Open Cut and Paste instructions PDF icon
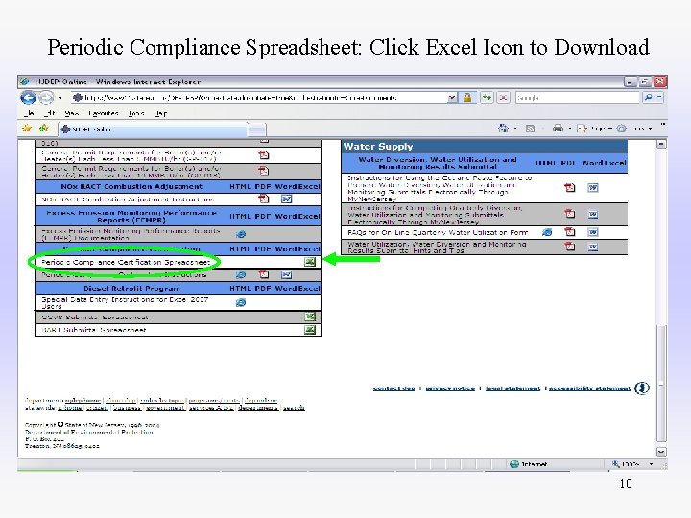Screen dimensions: 691x518 570,188
